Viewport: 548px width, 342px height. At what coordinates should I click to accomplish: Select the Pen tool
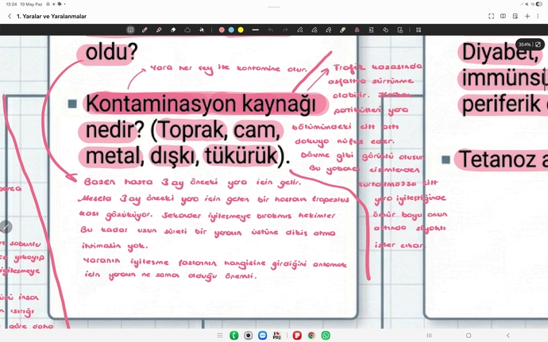pos(145,30)
